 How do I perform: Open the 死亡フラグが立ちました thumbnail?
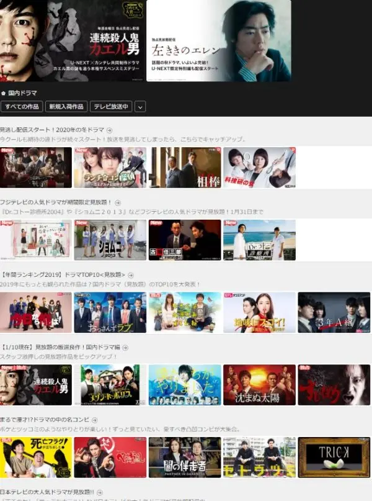(36, 458)
